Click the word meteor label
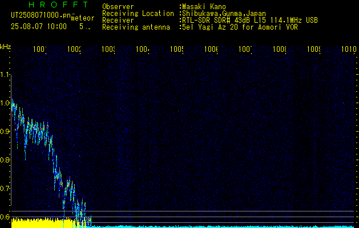 83,18
